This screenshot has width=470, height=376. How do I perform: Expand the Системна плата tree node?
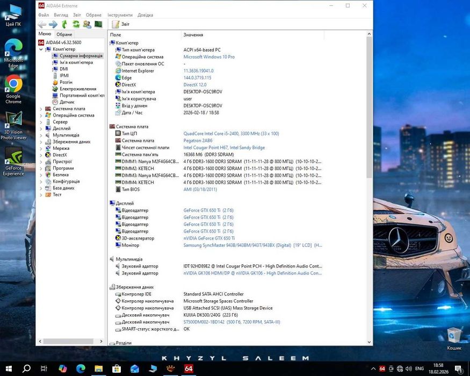41,109
